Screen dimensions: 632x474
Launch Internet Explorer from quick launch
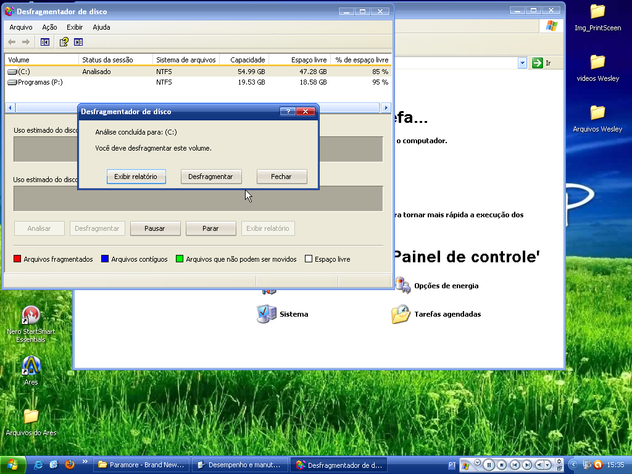39,464
